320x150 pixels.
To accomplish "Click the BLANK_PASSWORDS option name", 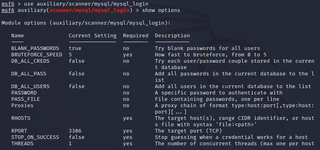I will tap(35, 48).
